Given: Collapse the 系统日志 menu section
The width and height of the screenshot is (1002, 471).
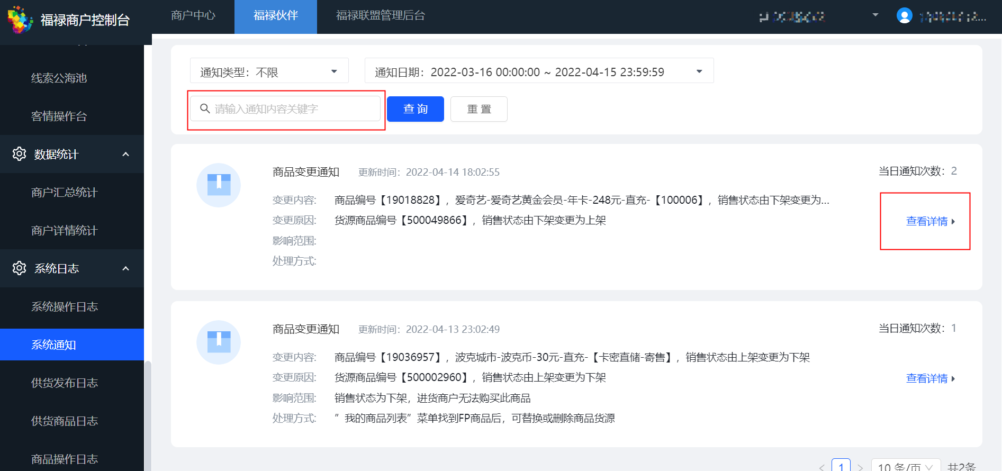Looking at the screenshot, I should point(125,268).
